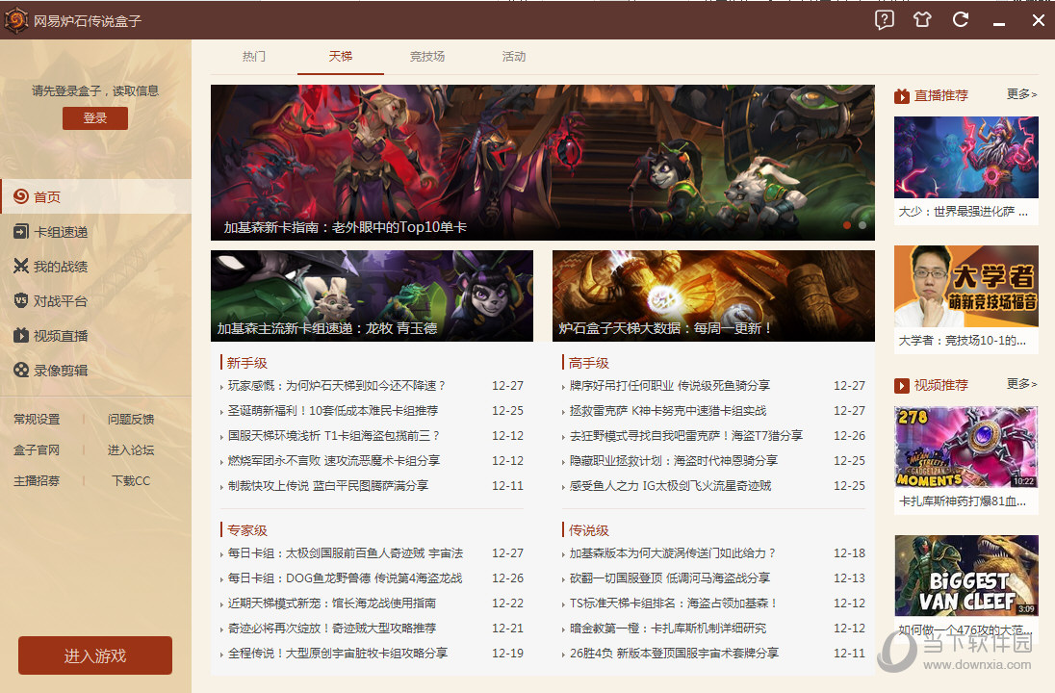
Task: Expand 更多 next to 视频推荐
Action: 1021,384
